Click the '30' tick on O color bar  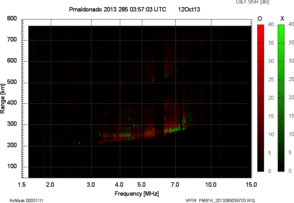(271, 61)
